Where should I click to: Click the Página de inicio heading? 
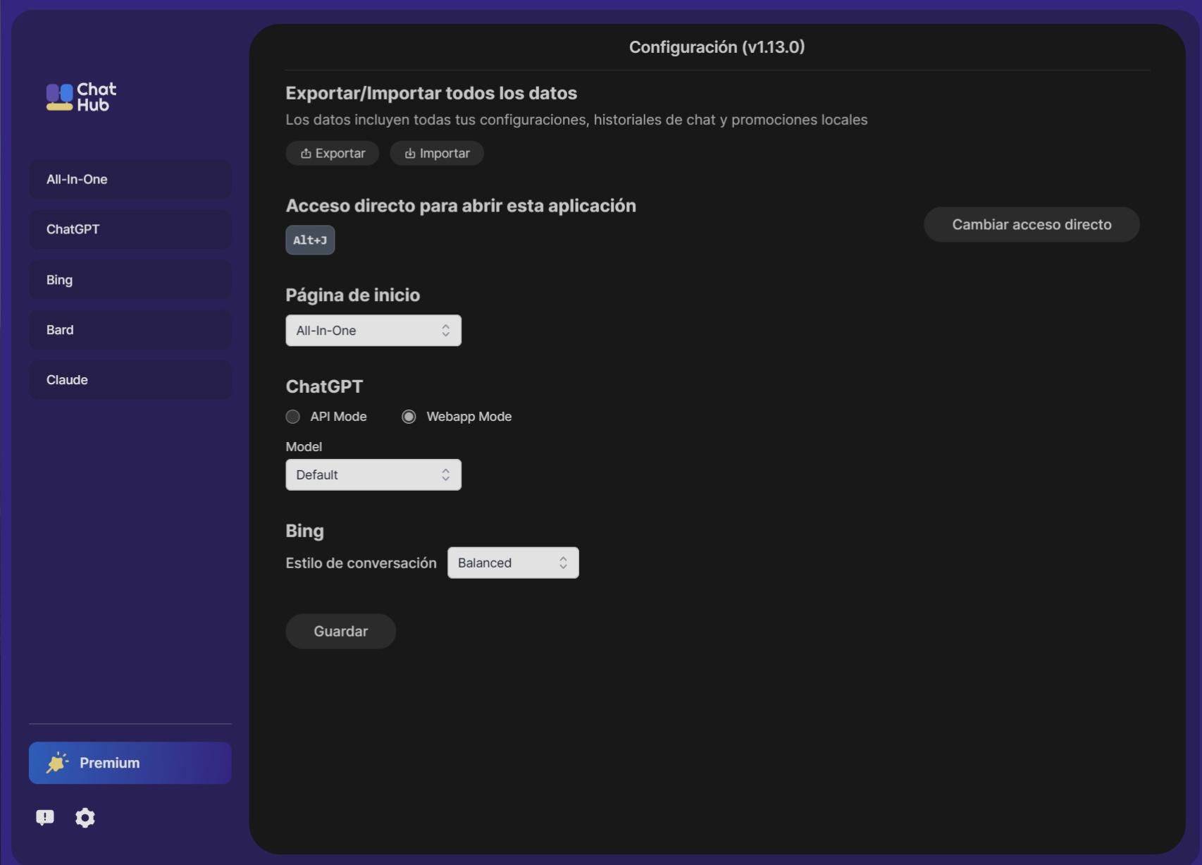click(352, 295)
